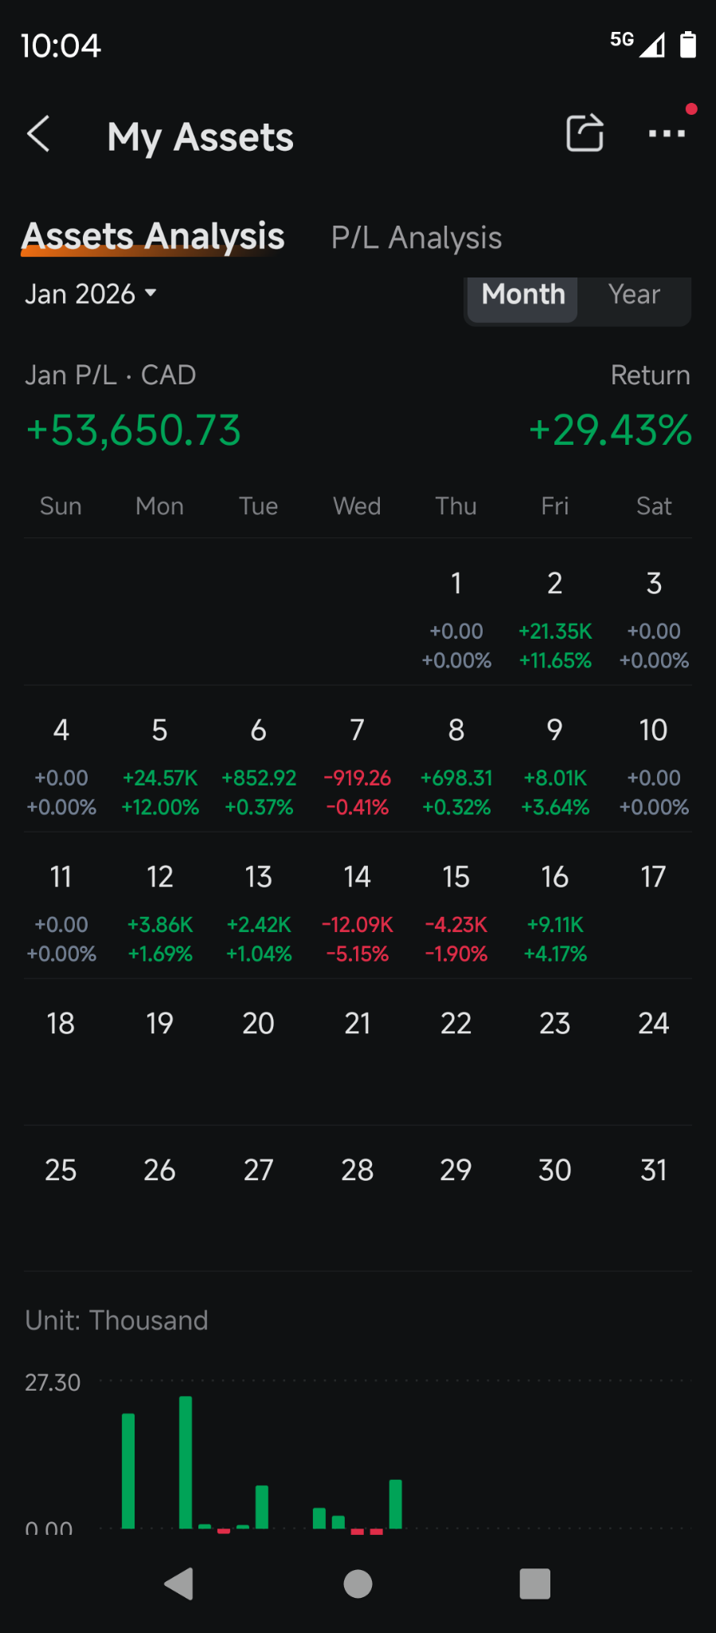Screen dimensions: 716x1633
Task: Open the three-dot more options menu
Action: [x=667, y=134]
